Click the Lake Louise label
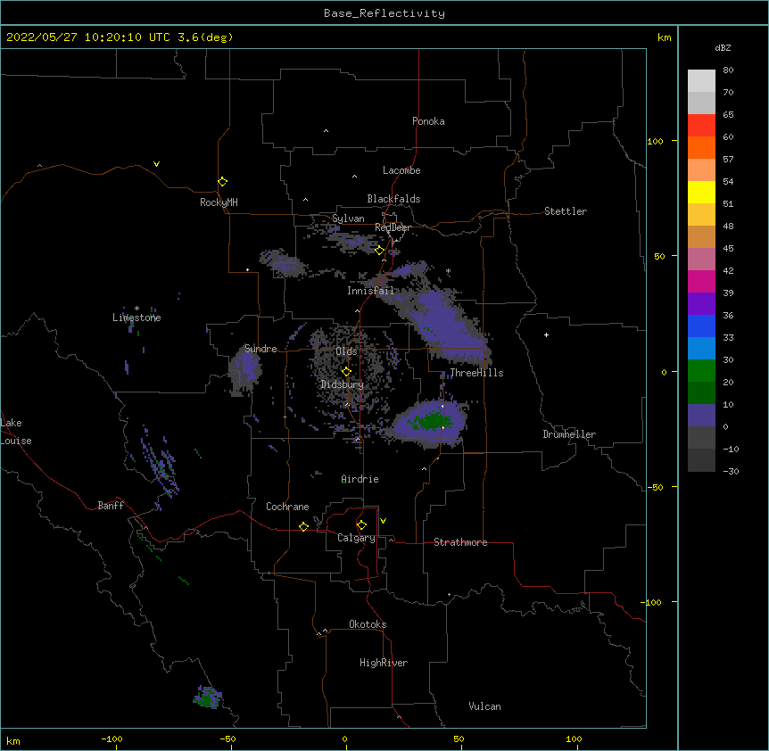The width and height of the screenshot is (769, 751). point(16,432)
